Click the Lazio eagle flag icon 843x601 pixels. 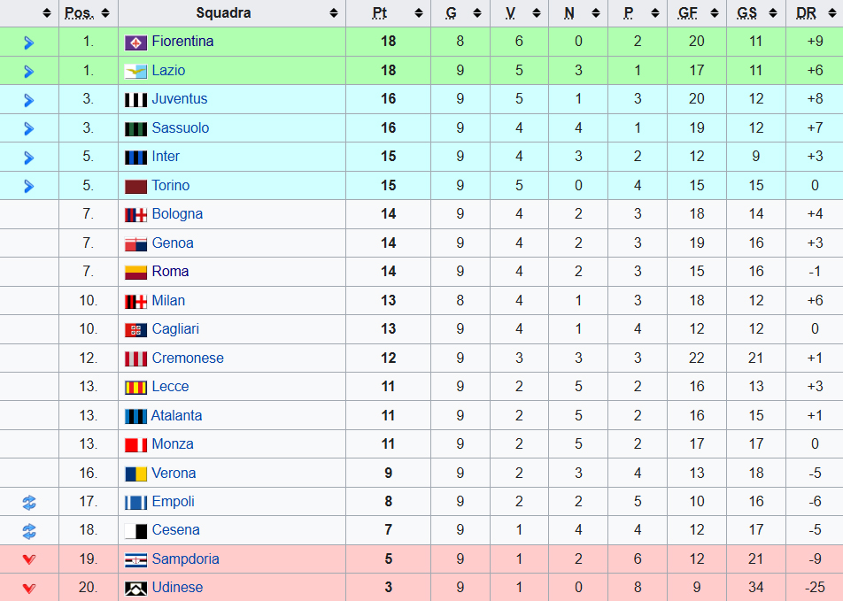pos(135,71)
